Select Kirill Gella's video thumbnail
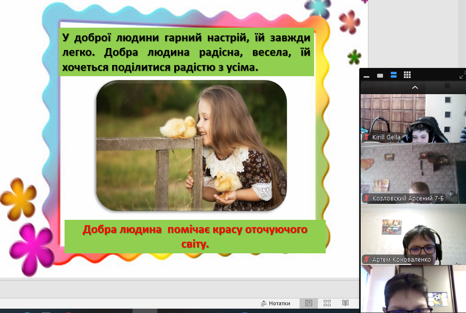Screen dimensions: 466x313 click(413, 118)
